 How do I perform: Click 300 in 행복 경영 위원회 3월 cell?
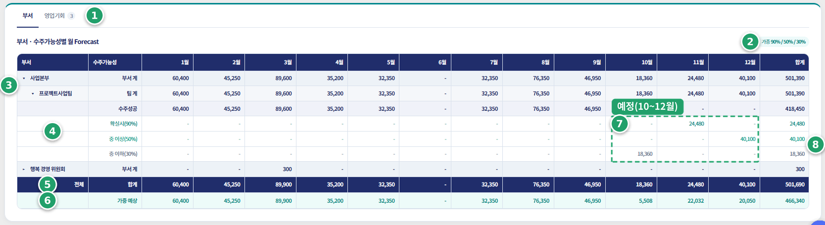click(x=288, y=169)
